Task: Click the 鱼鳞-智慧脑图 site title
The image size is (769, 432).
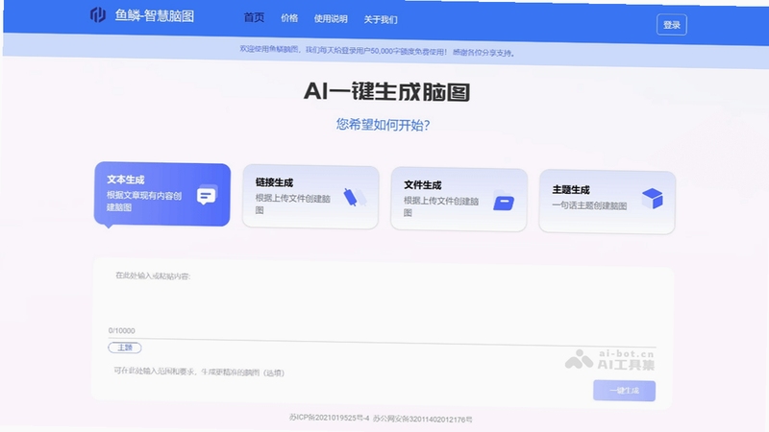Action: tap(155, 15)
